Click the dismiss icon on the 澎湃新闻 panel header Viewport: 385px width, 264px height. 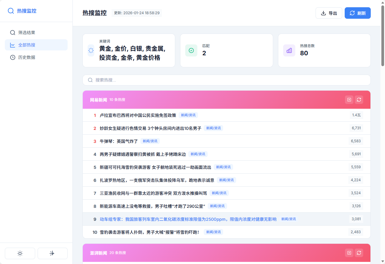click(x=349, y=253)
